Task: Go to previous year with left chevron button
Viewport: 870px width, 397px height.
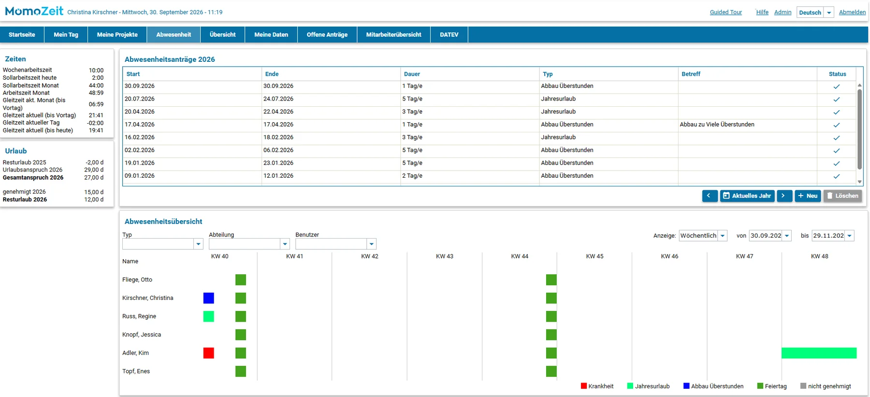Action: pyautogui.click(x=710, y=196)
